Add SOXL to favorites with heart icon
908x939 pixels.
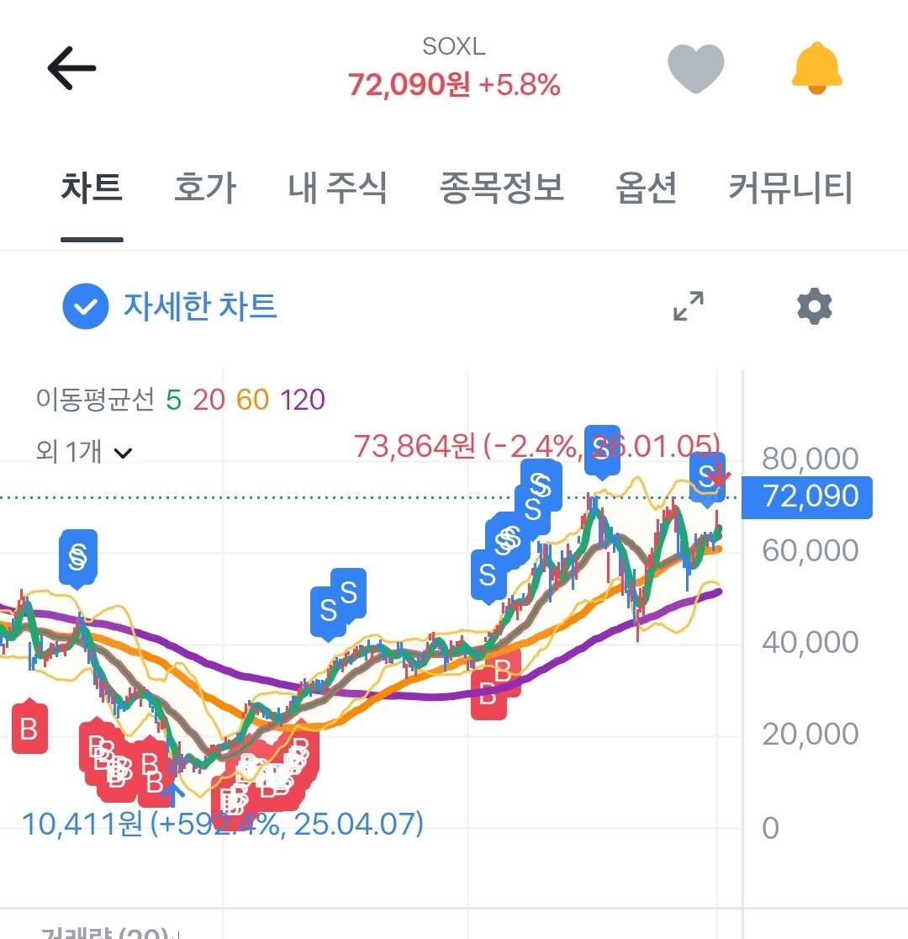[x=695, y=69]
